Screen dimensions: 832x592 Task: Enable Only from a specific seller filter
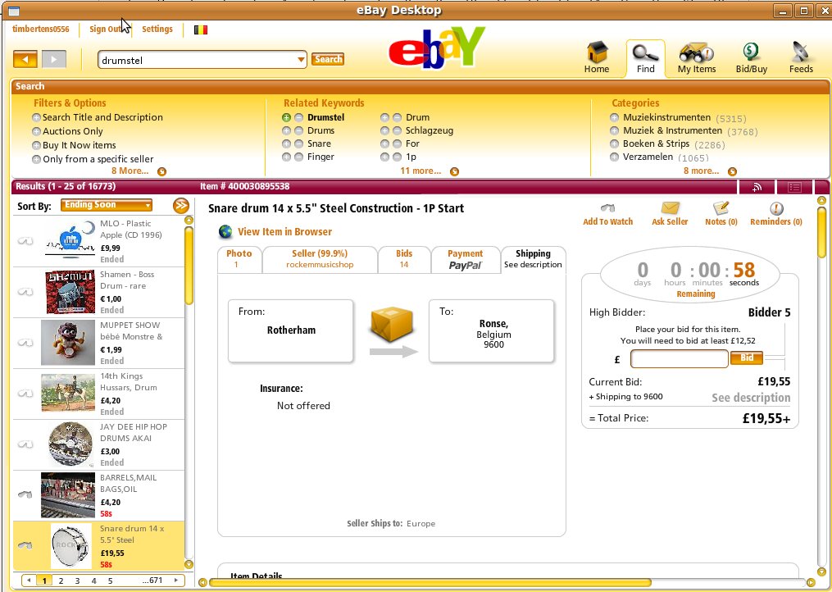click(x=36, y=159)
